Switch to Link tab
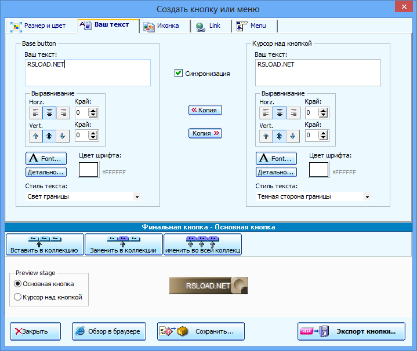This screenshot has width=417, height=351. click(211, 26)
